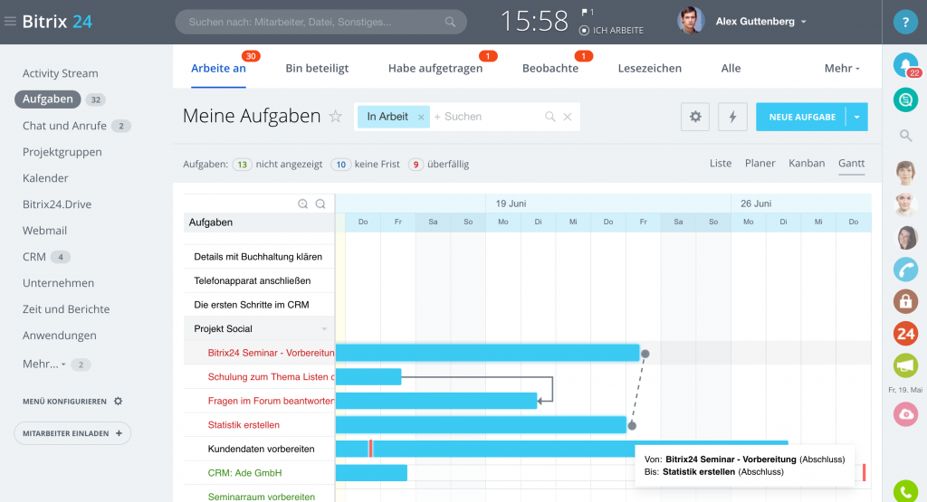Click the green phone call icon
The height and width of the screenshot is (502, 927).
tap(905, 492)
